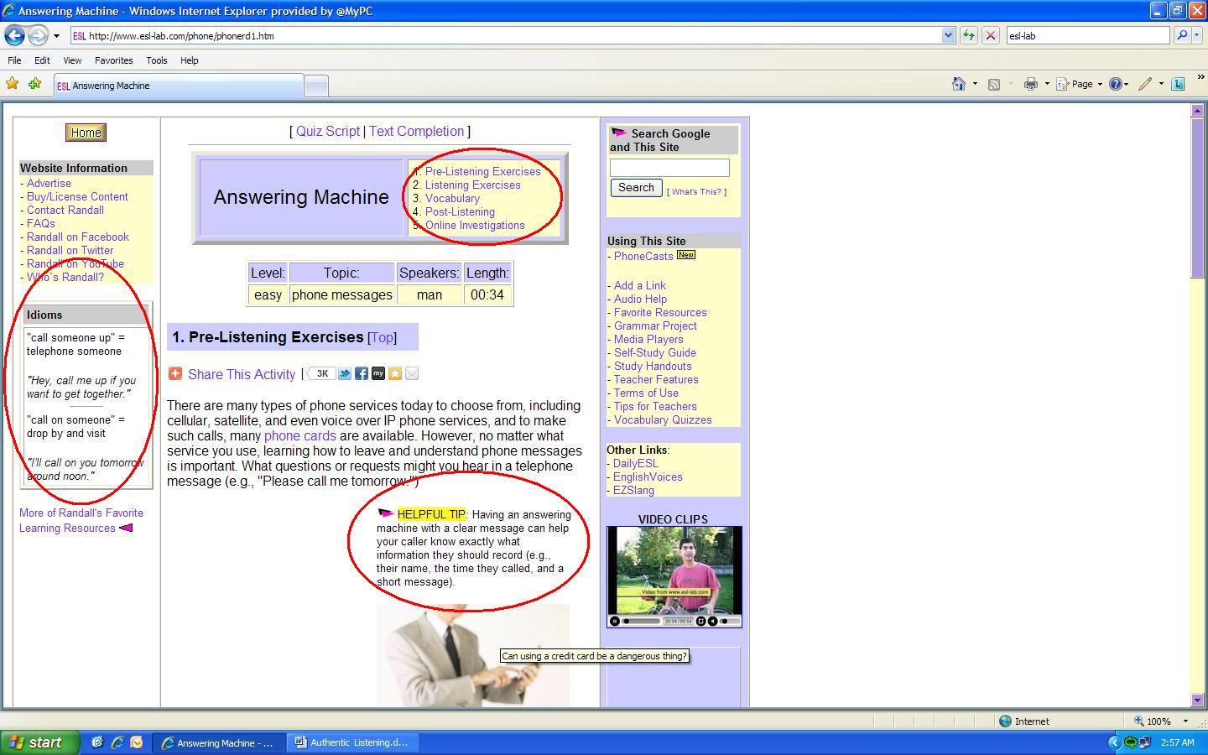The height and width of the screenshot is (755, 1208).
Task: Open the Page menu dropdown
Action: (1079, 84)
